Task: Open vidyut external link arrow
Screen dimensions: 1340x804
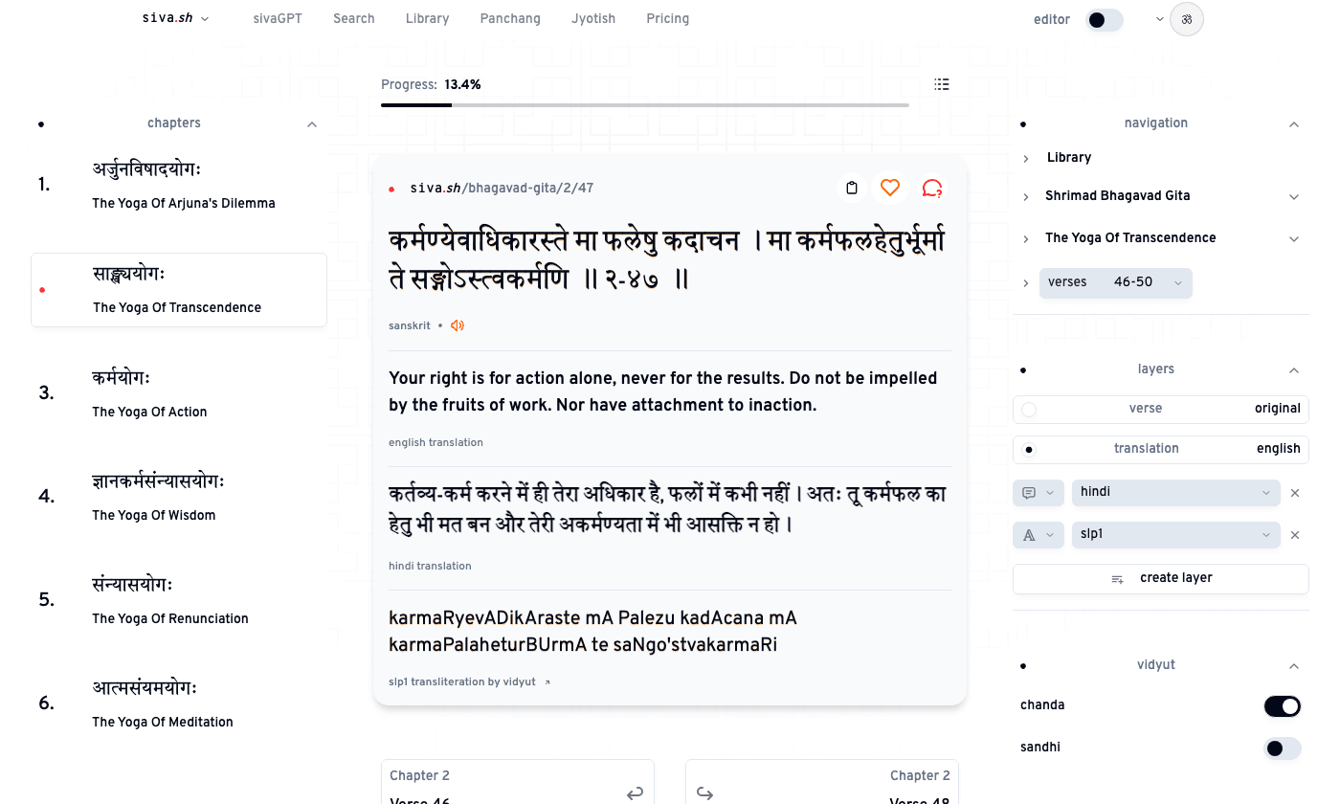Action: [547, 682]
